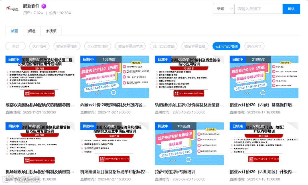
Task: Select the 企业定制培训 topic filter
Action: coord(98,46)
